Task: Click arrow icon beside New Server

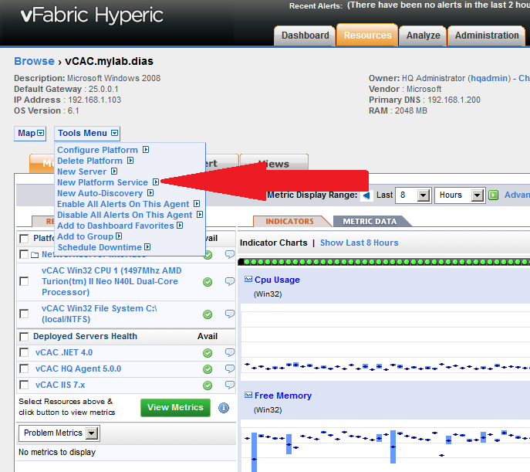Action: tap(114, 171)
